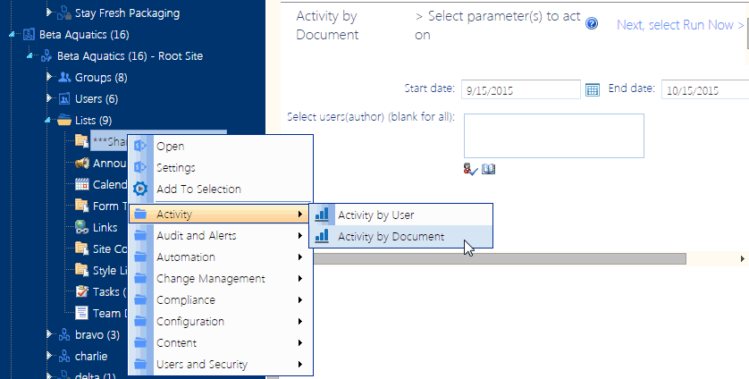Click the folder icon beside Automation
Image resolution: width=749 pixels, height=379 pixels.
[140, 257]
